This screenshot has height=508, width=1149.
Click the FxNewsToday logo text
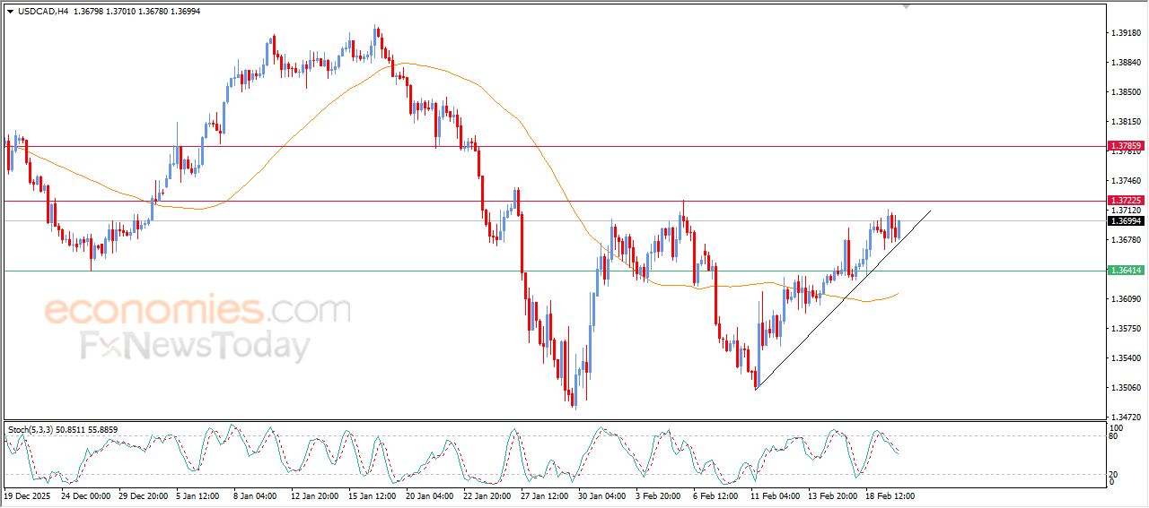[196, 346]
